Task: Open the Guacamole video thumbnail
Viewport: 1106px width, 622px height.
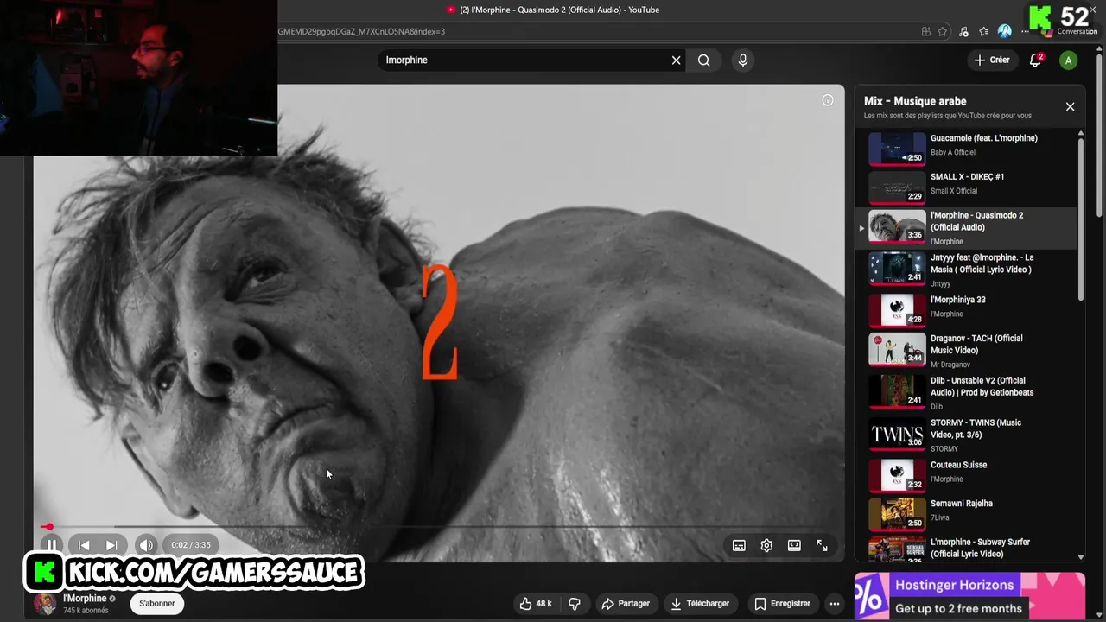Action: pos(897,148)
